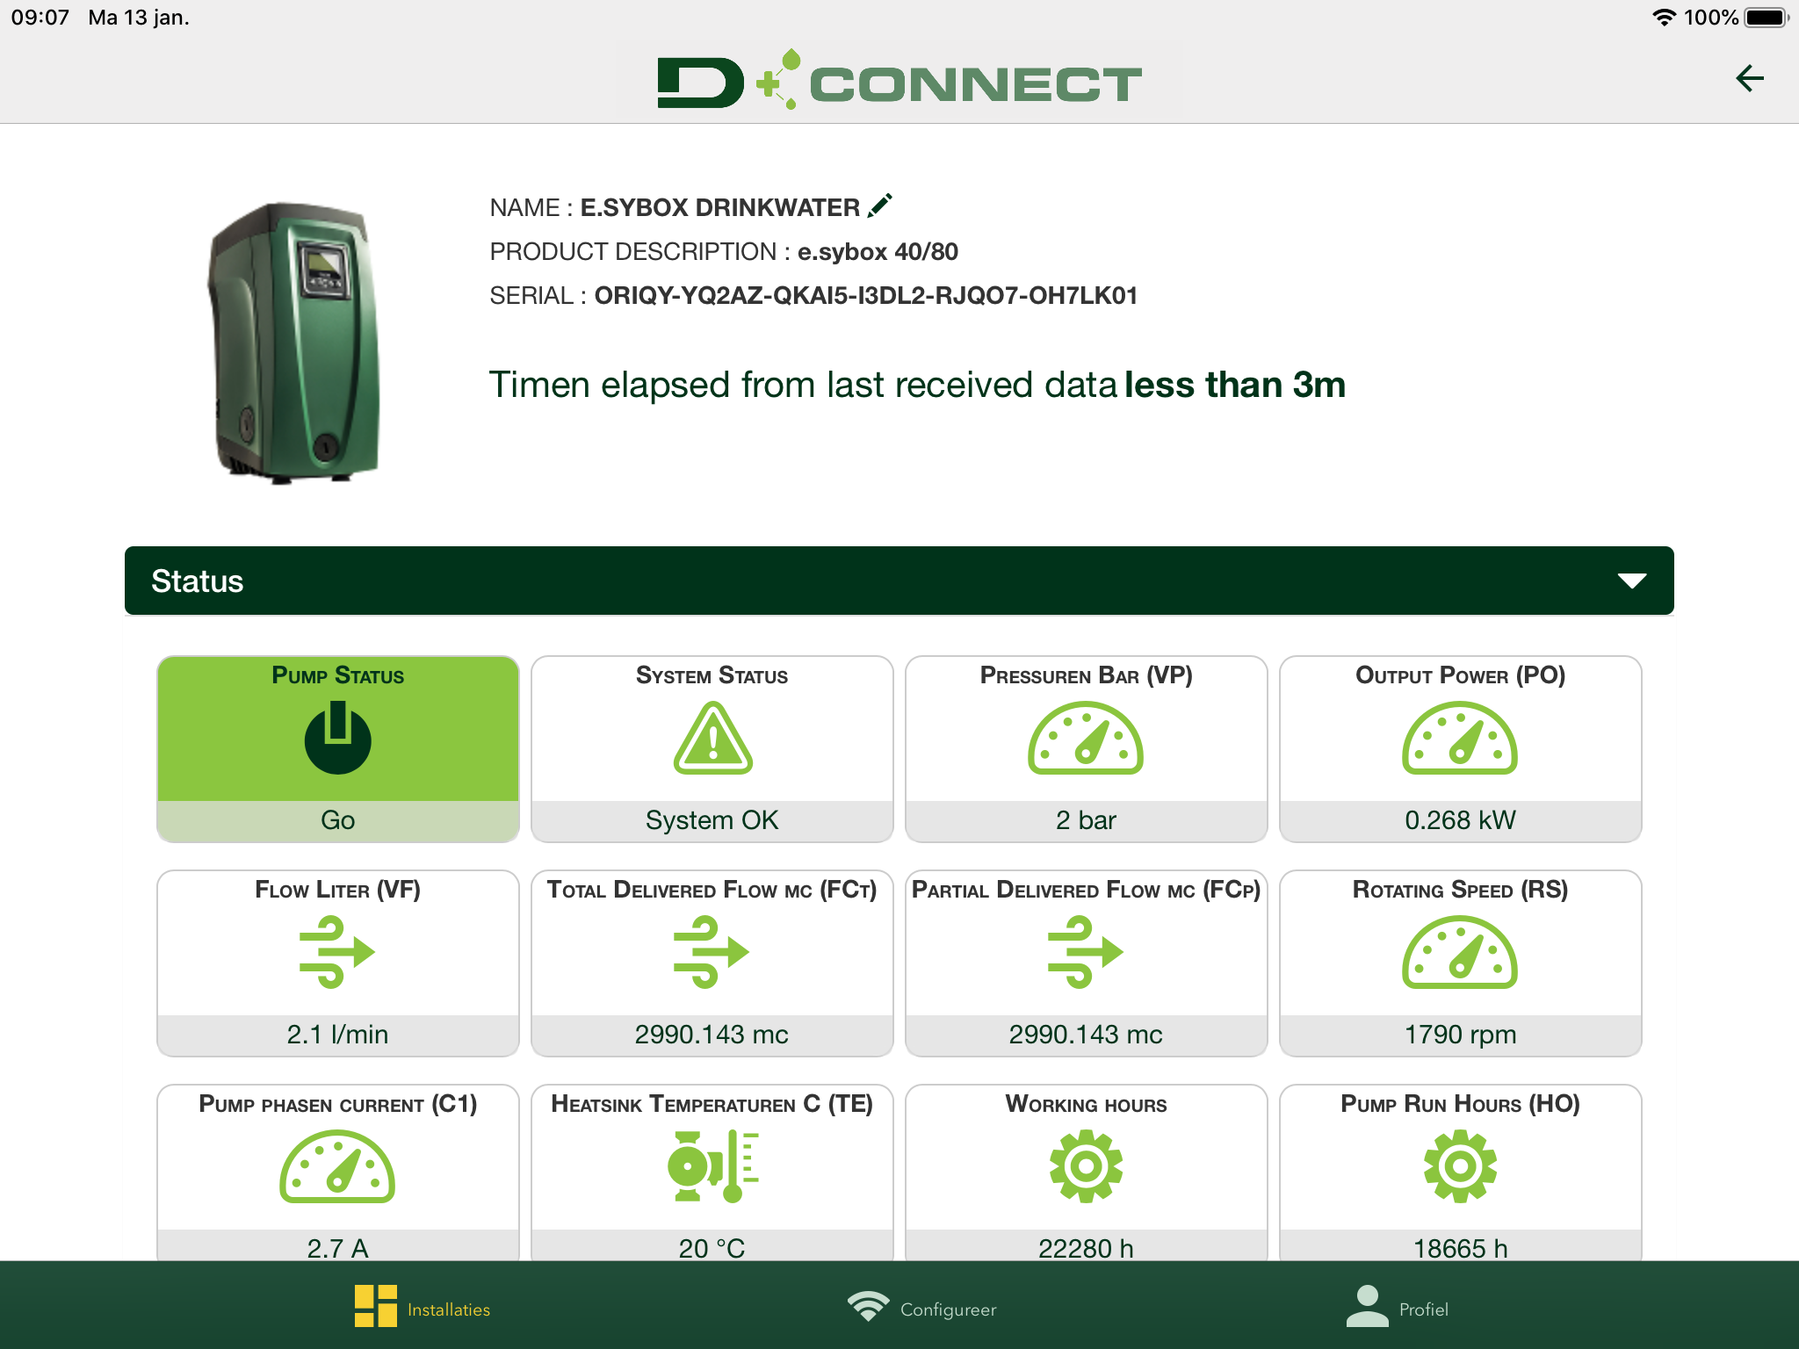Open the Configureer tab
1799x1349 pixels.
(922, 1307)
